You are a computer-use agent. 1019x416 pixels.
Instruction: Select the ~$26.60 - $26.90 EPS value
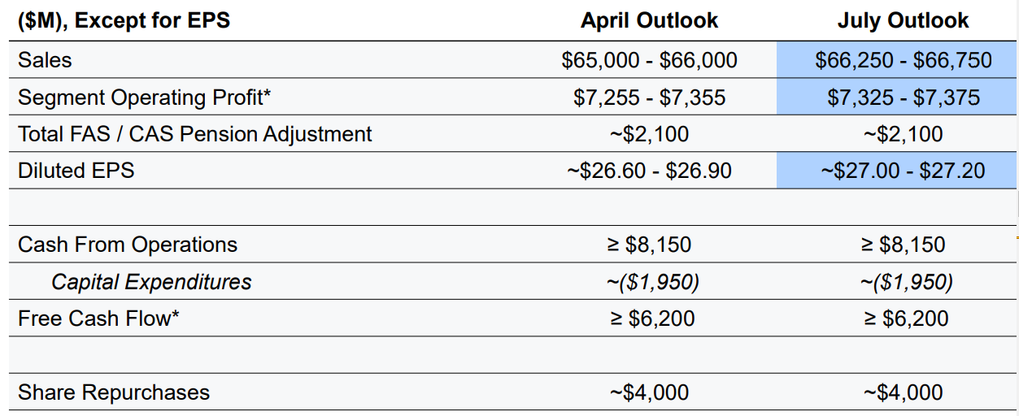649,171
